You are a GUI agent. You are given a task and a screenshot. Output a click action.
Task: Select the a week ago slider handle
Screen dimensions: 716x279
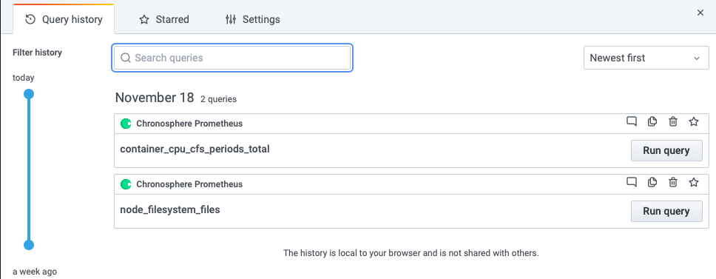point(29,245)
